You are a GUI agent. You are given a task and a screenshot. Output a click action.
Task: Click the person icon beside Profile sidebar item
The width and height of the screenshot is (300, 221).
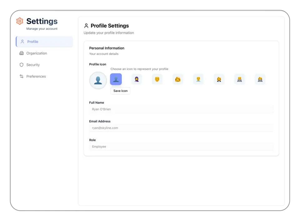(x=22, y=42)
